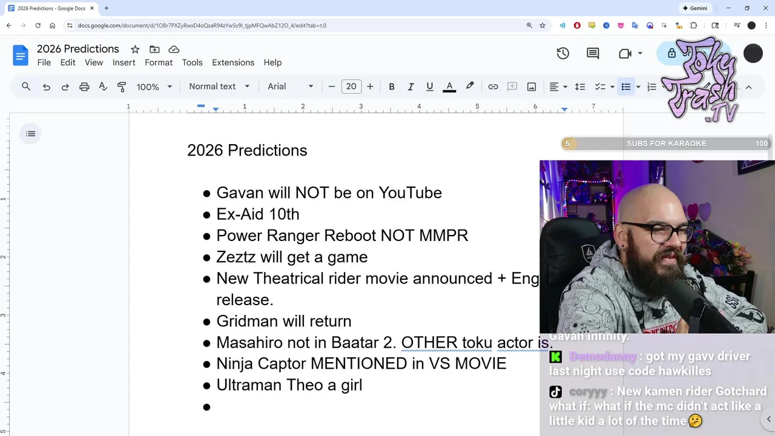775x436 pixels.
Task: Insert a link
Action: pyautogui.click(x=493, y=87)
